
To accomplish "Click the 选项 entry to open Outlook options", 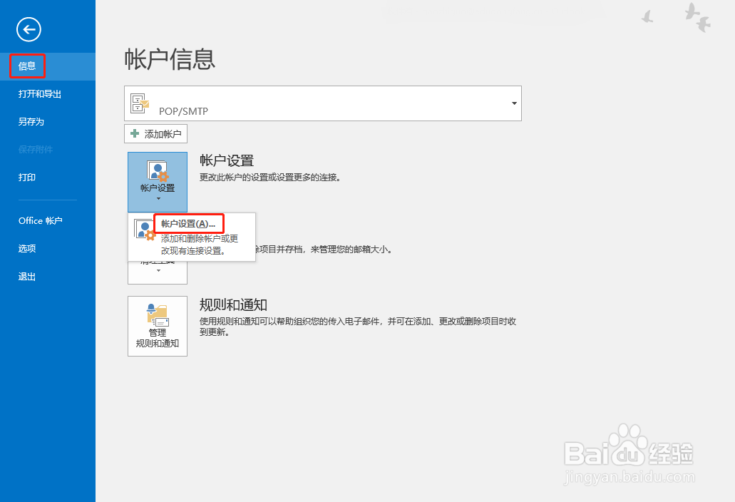I will coord(26,248).
